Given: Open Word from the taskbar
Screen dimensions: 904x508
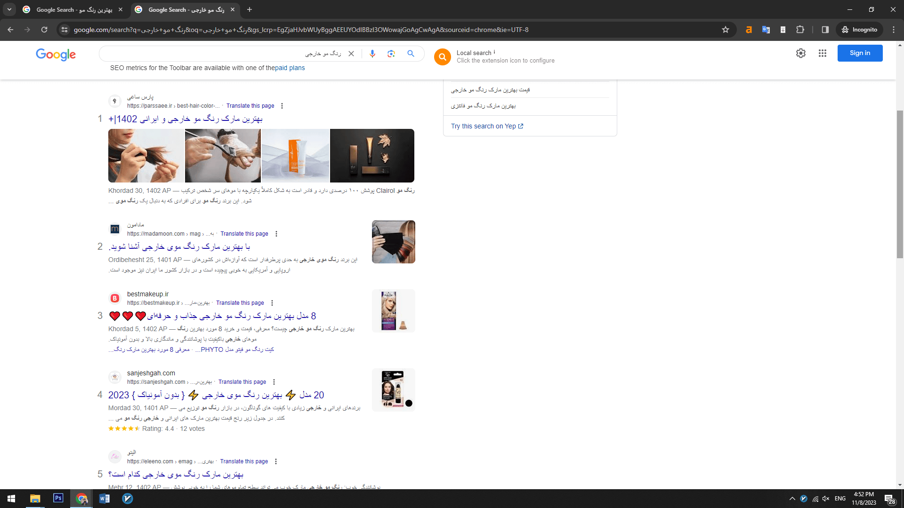Looking at the screenshot, I should pyautogui.click(x=105, y=499).
